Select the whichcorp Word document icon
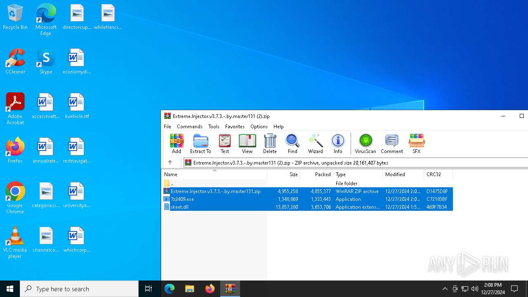 coord(77,240)
